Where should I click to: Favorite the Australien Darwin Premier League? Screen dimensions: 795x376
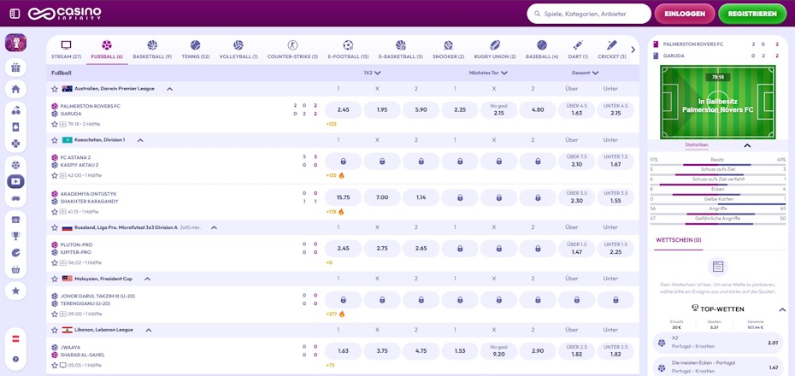55,89
